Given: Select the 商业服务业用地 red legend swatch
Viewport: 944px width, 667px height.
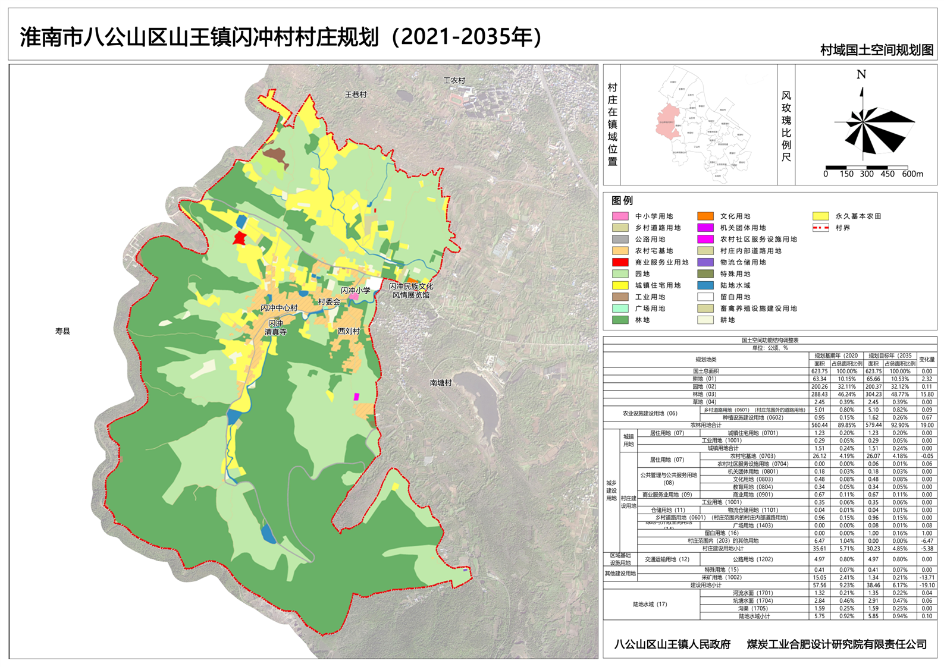Looking at the screenshot, I should 620,262.
